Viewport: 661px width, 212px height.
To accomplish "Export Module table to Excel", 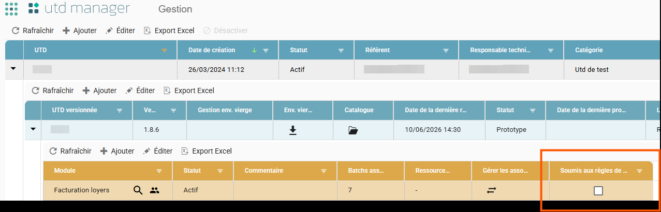I will point(207,151).
